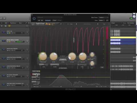Mute the BASS MULTIBAND track
Viewport: 137px width, 103px height.
pyautogui.click(x=8, y=50)
